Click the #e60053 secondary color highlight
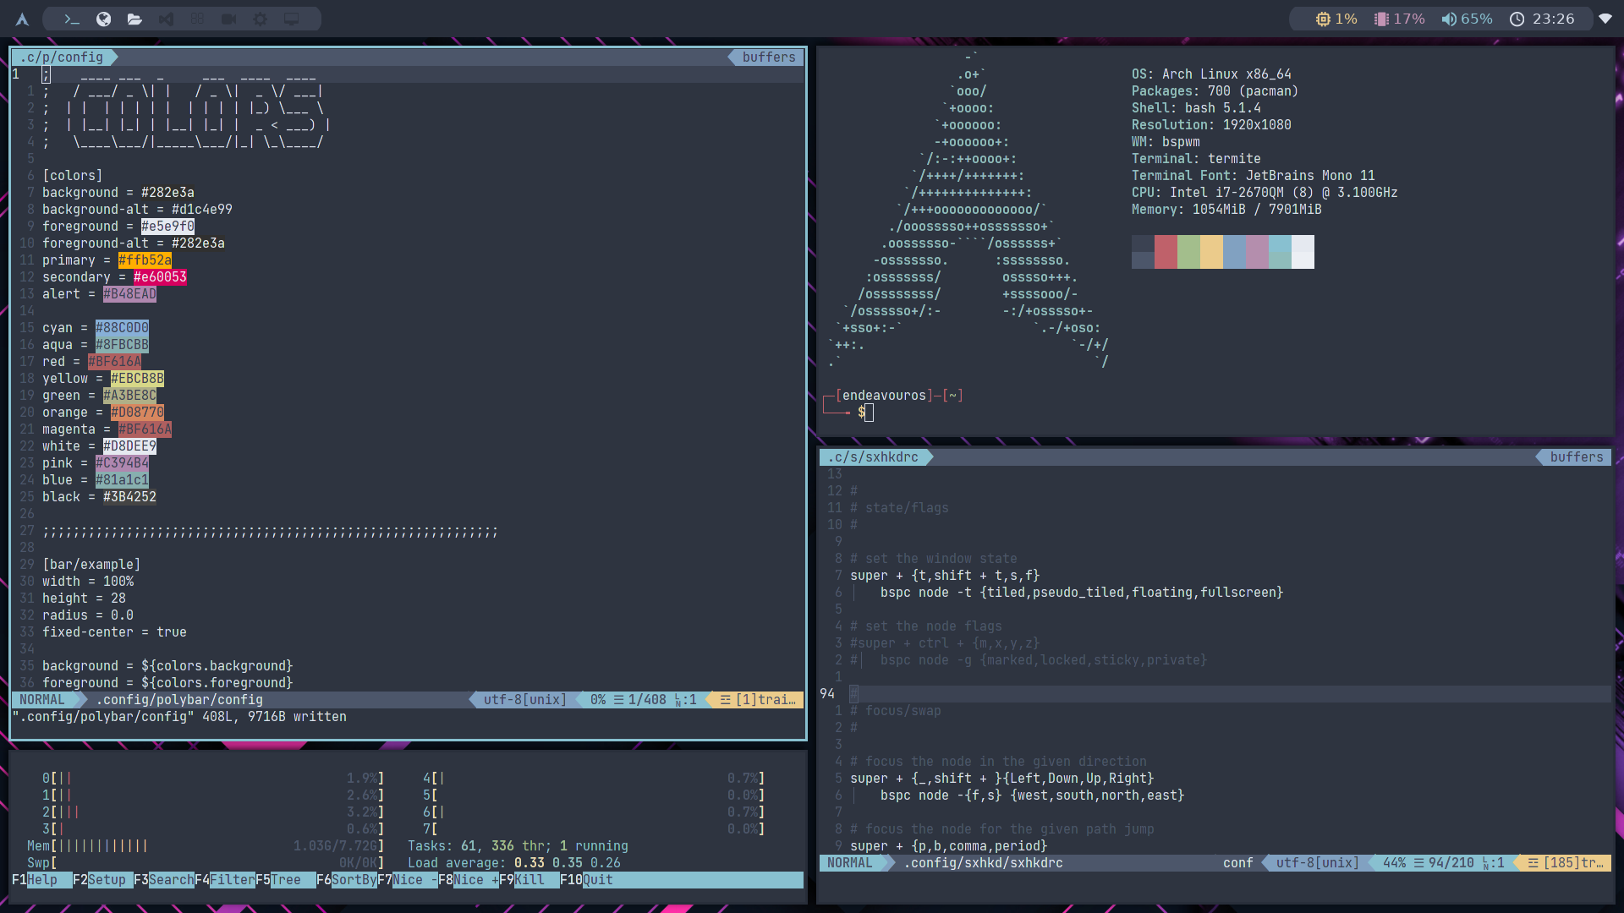Image resolution: width=1624 pixels, height=913 pixels. (160, 276)
